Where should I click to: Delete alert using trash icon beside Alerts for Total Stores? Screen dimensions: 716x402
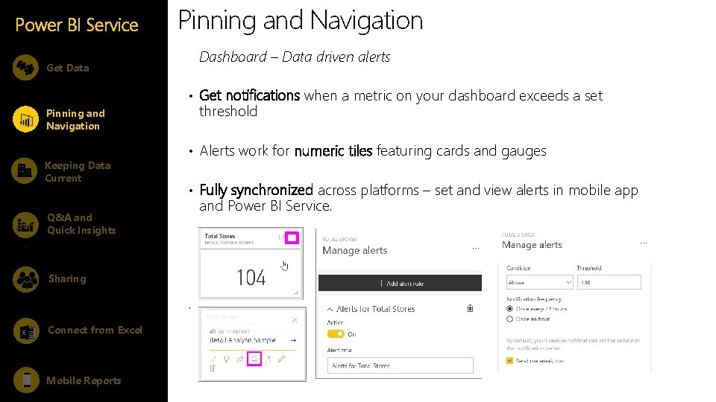coord(470,308)
